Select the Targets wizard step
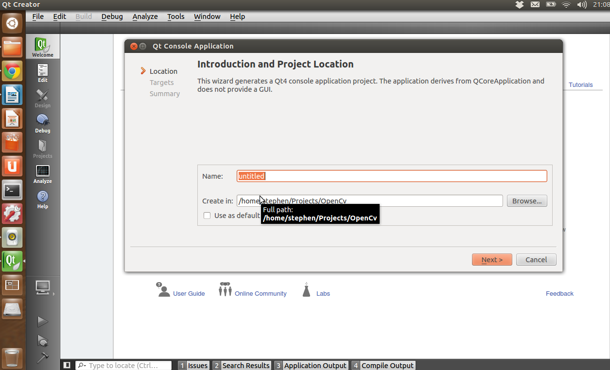 (x=162, y=83)
